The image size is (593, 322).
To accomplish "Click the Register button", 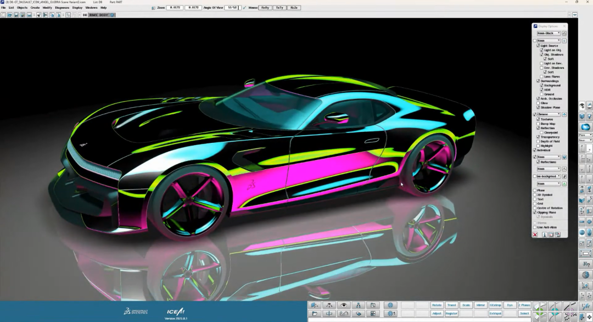I will point(451,313).
